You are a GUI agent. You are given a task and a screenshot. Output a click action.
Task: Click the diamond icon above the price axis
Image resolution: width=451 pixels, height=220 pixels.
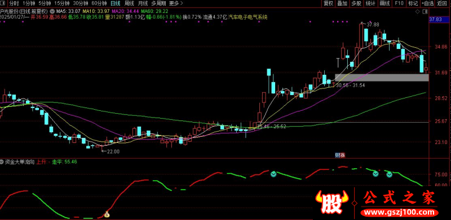pos(417,11)
